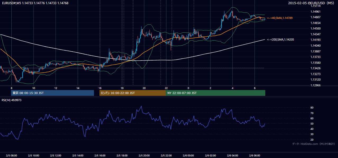The width and height of the screenshot is (338, 158).
Task: Click the 40 SMA 1.14789 label
Action: click(x=280, y=18)
